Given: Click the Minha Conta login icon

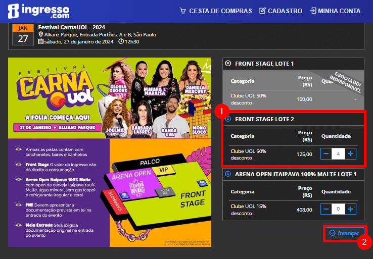Looking at the screenshot, I should point(313,11).
